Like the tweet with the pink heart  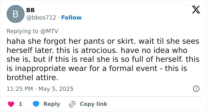tap(11, 104)
